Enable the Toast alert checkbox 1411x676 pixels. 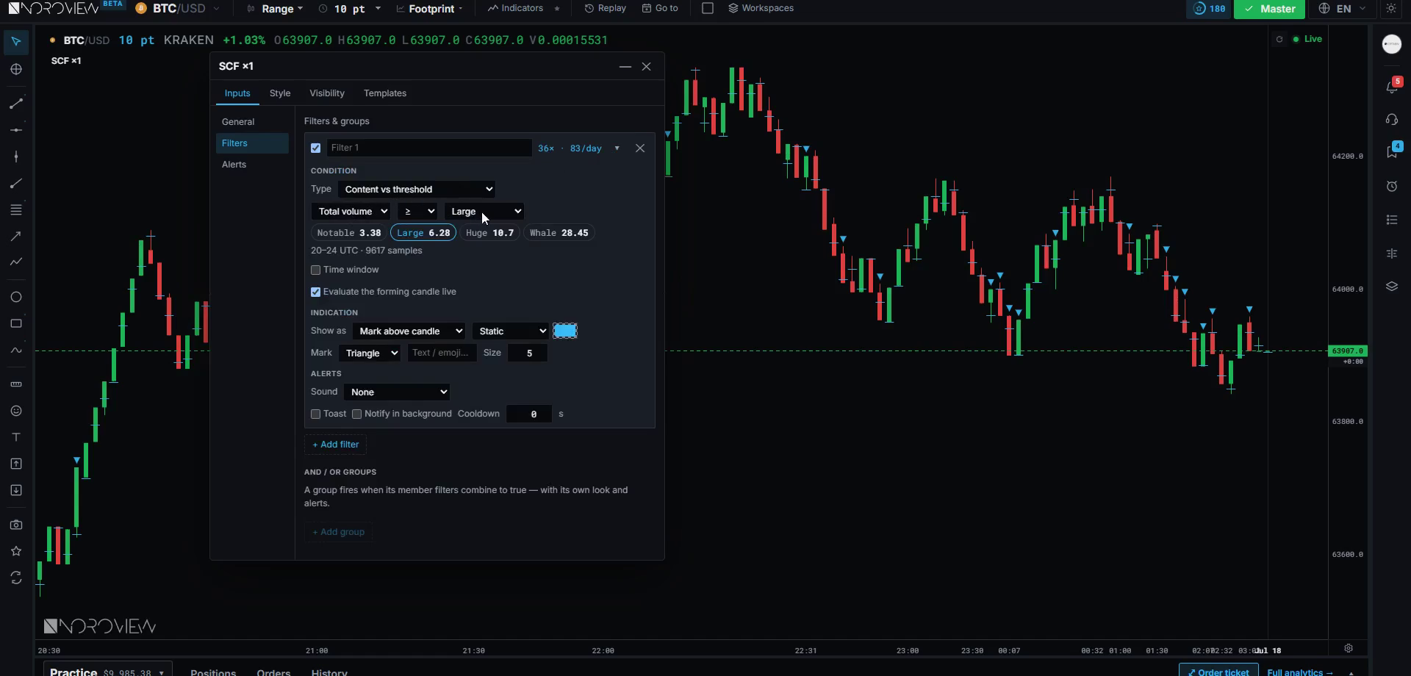(x=316, y=414)
